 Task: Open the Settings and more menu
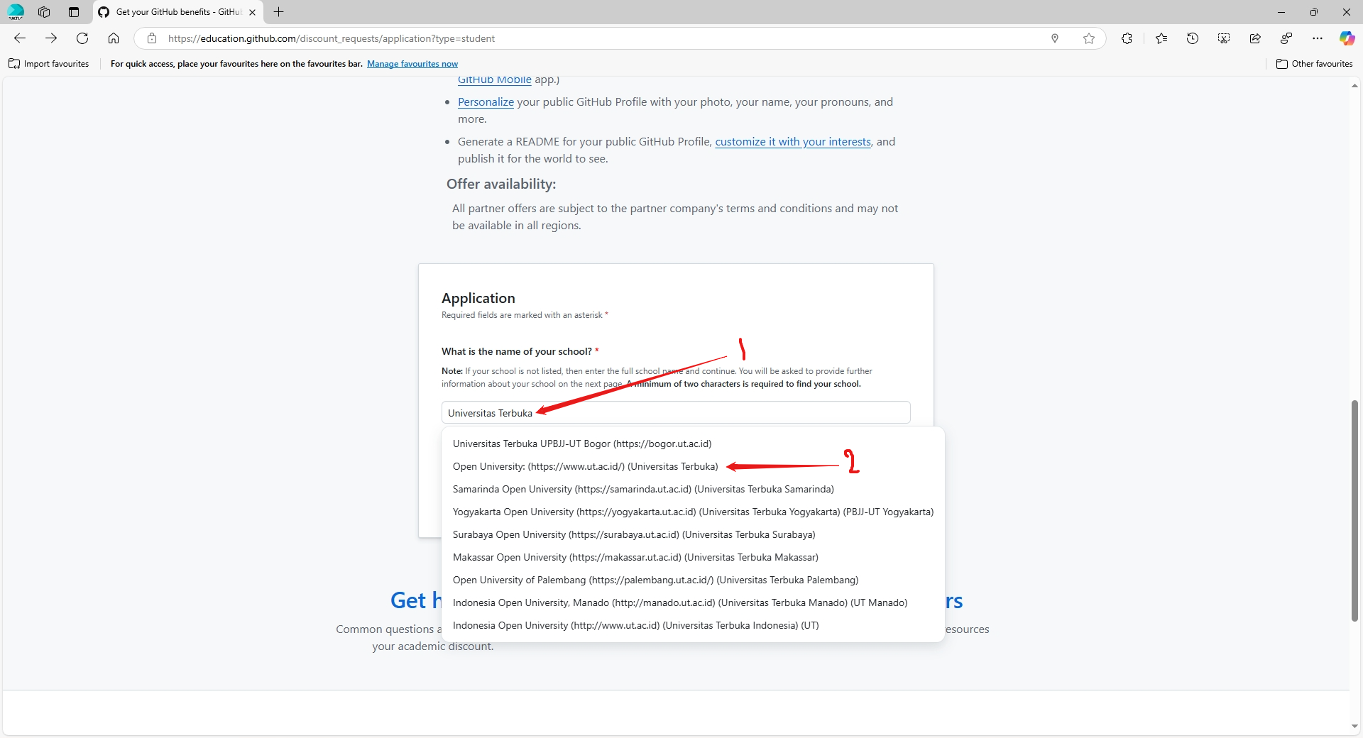coord(1318,38)
